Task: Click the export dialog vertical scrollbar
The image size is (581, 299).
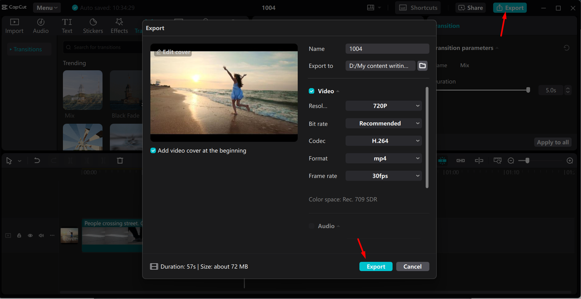Action: [x=427, y=138]
